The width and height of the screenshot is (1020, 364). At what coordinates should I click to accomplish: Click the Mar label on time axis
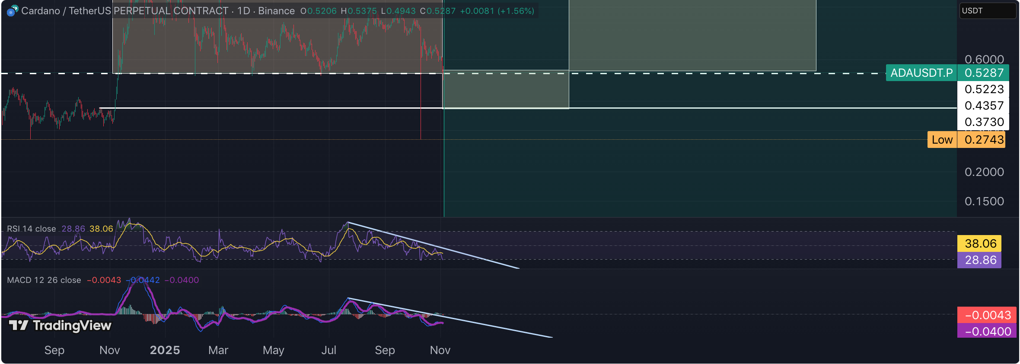(218, 350)
